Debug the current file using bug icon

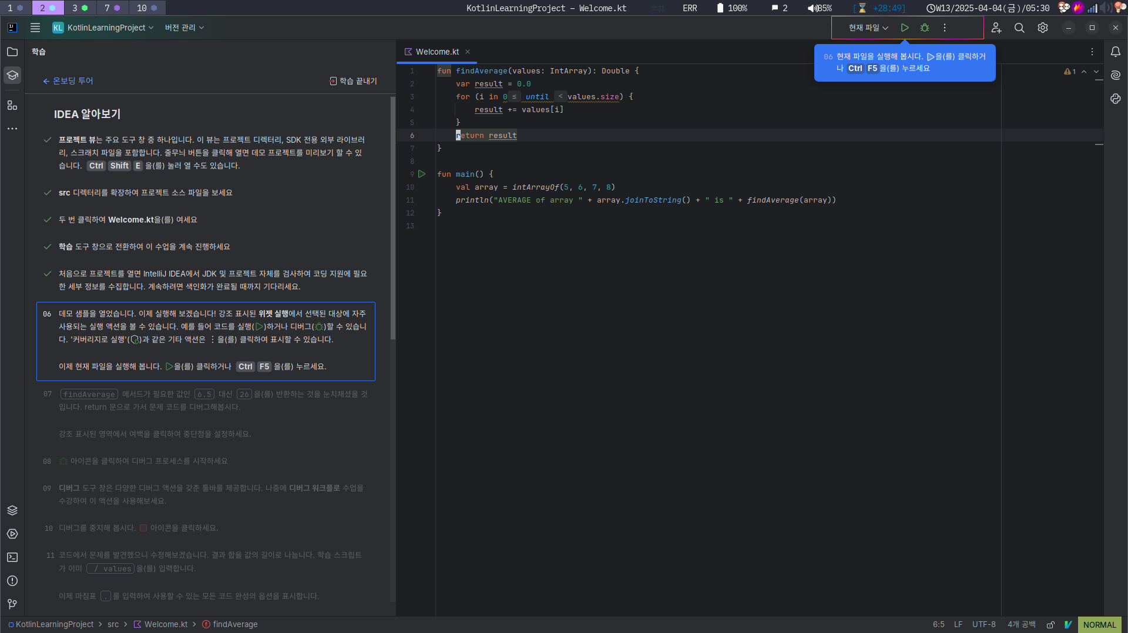(x=925, y=28)
